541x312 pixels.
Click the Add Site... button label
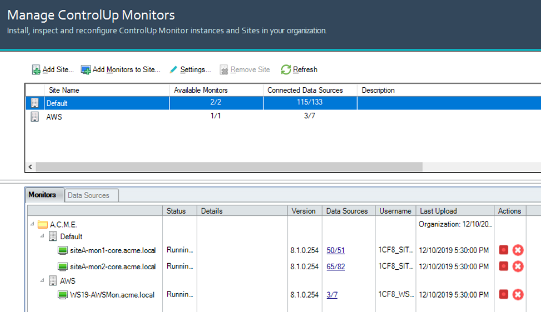(x=58, y=69)
